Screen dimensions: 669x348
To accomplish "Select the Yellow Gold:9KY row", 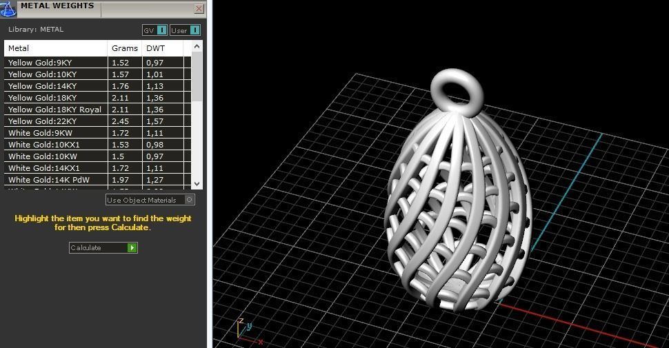I will [x=98, y=63].
